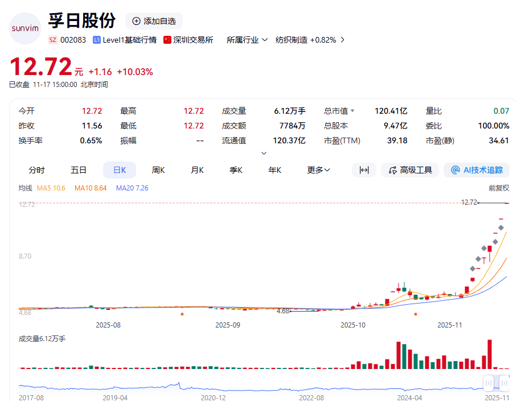This screenshot has height=402, width=517.
Task: Click the MA5 moving average legend
Action: (x=52, y=188)
